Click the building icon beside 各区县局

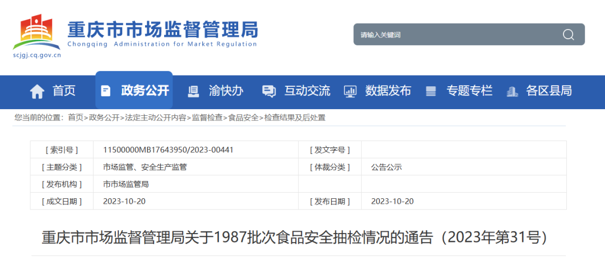tap(512, 91)
